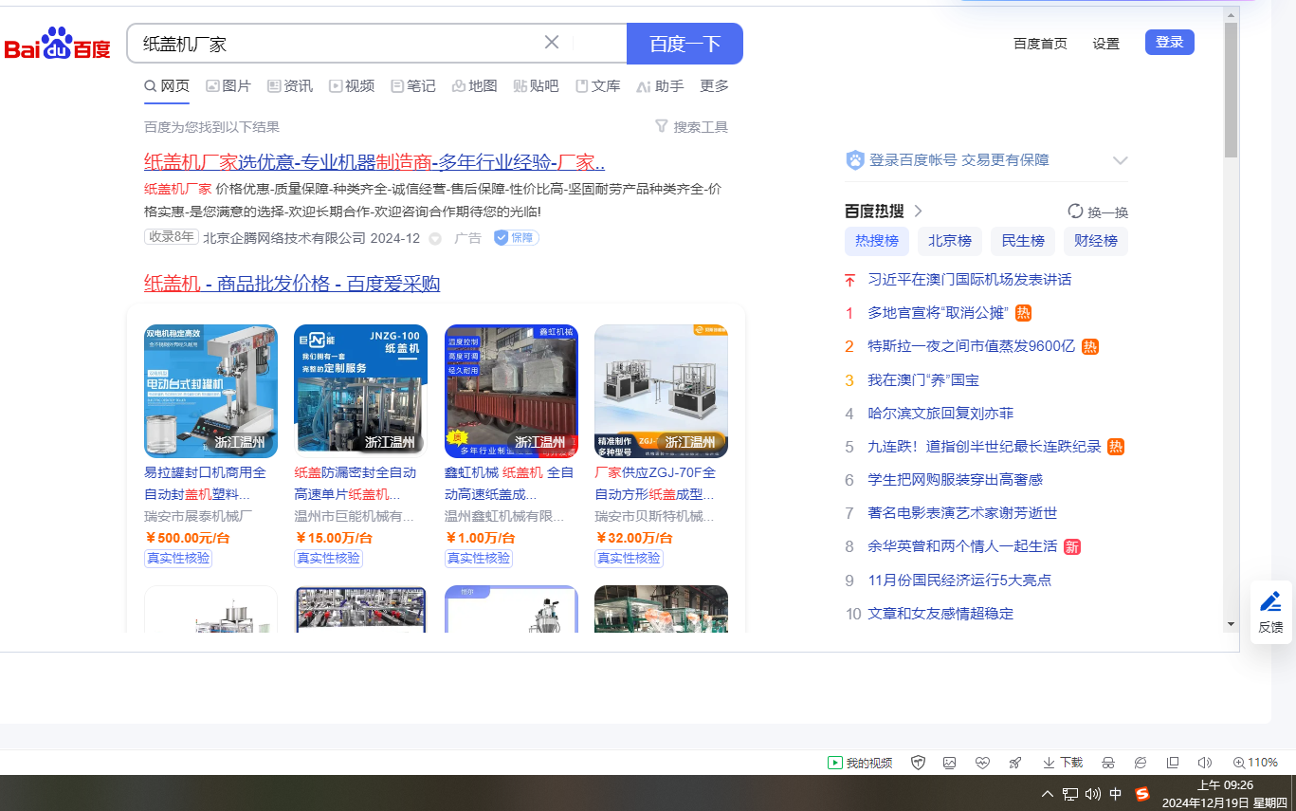Open the 搜索工具 filter options
This screenshot has height=811, width=1296.
[x=691, y=127]
